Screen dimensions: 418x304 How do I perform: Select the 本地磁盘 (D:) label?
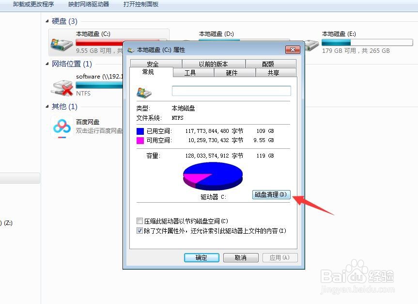[216, 34]
